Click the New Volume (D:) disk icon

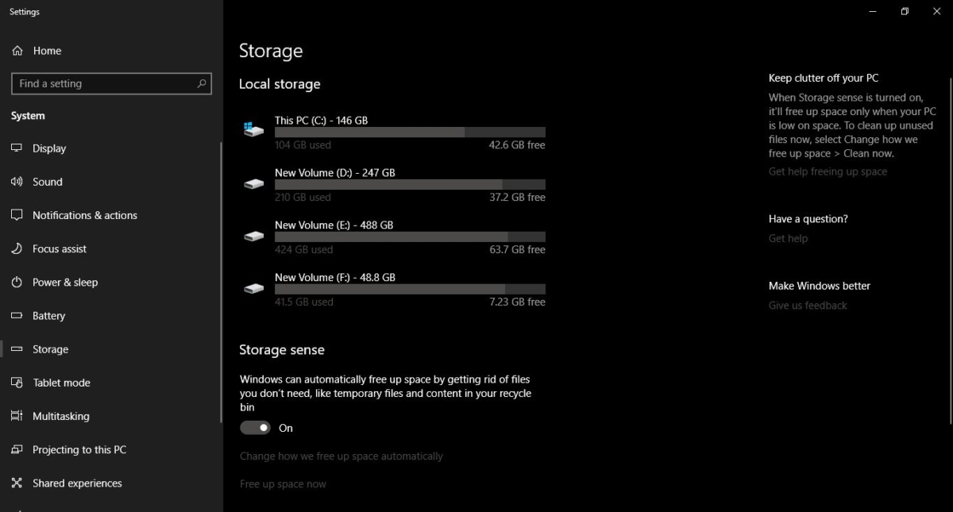point(253,183)
